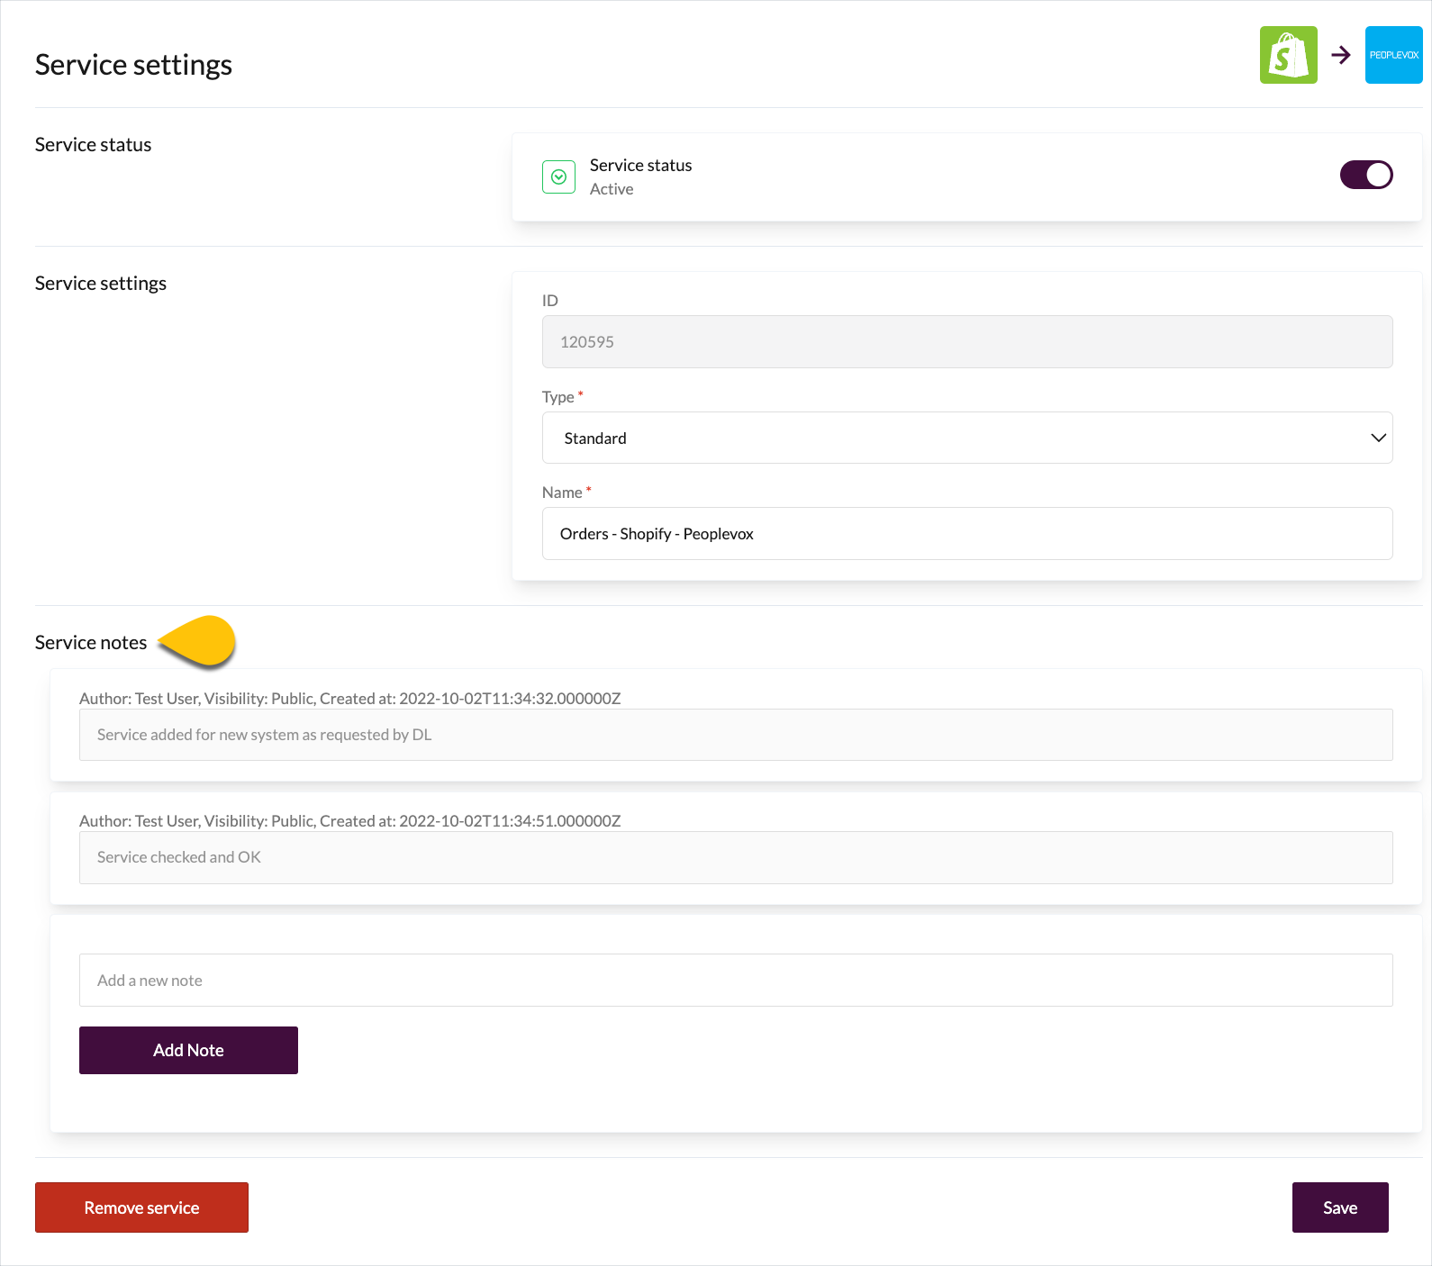1432x1266 pixels.
Task: Save the service settings
Action: pyautogui.click(x=1339, y=1207)
